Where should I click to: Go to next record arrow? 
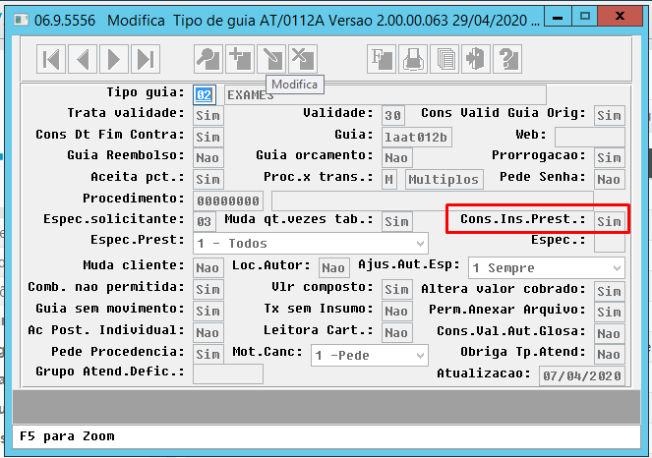click(114, 59)
